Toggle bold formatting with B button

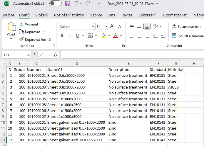(x=62, y=36)
